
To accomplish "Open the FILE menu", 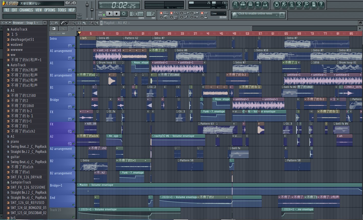I will tap(7, 10).
